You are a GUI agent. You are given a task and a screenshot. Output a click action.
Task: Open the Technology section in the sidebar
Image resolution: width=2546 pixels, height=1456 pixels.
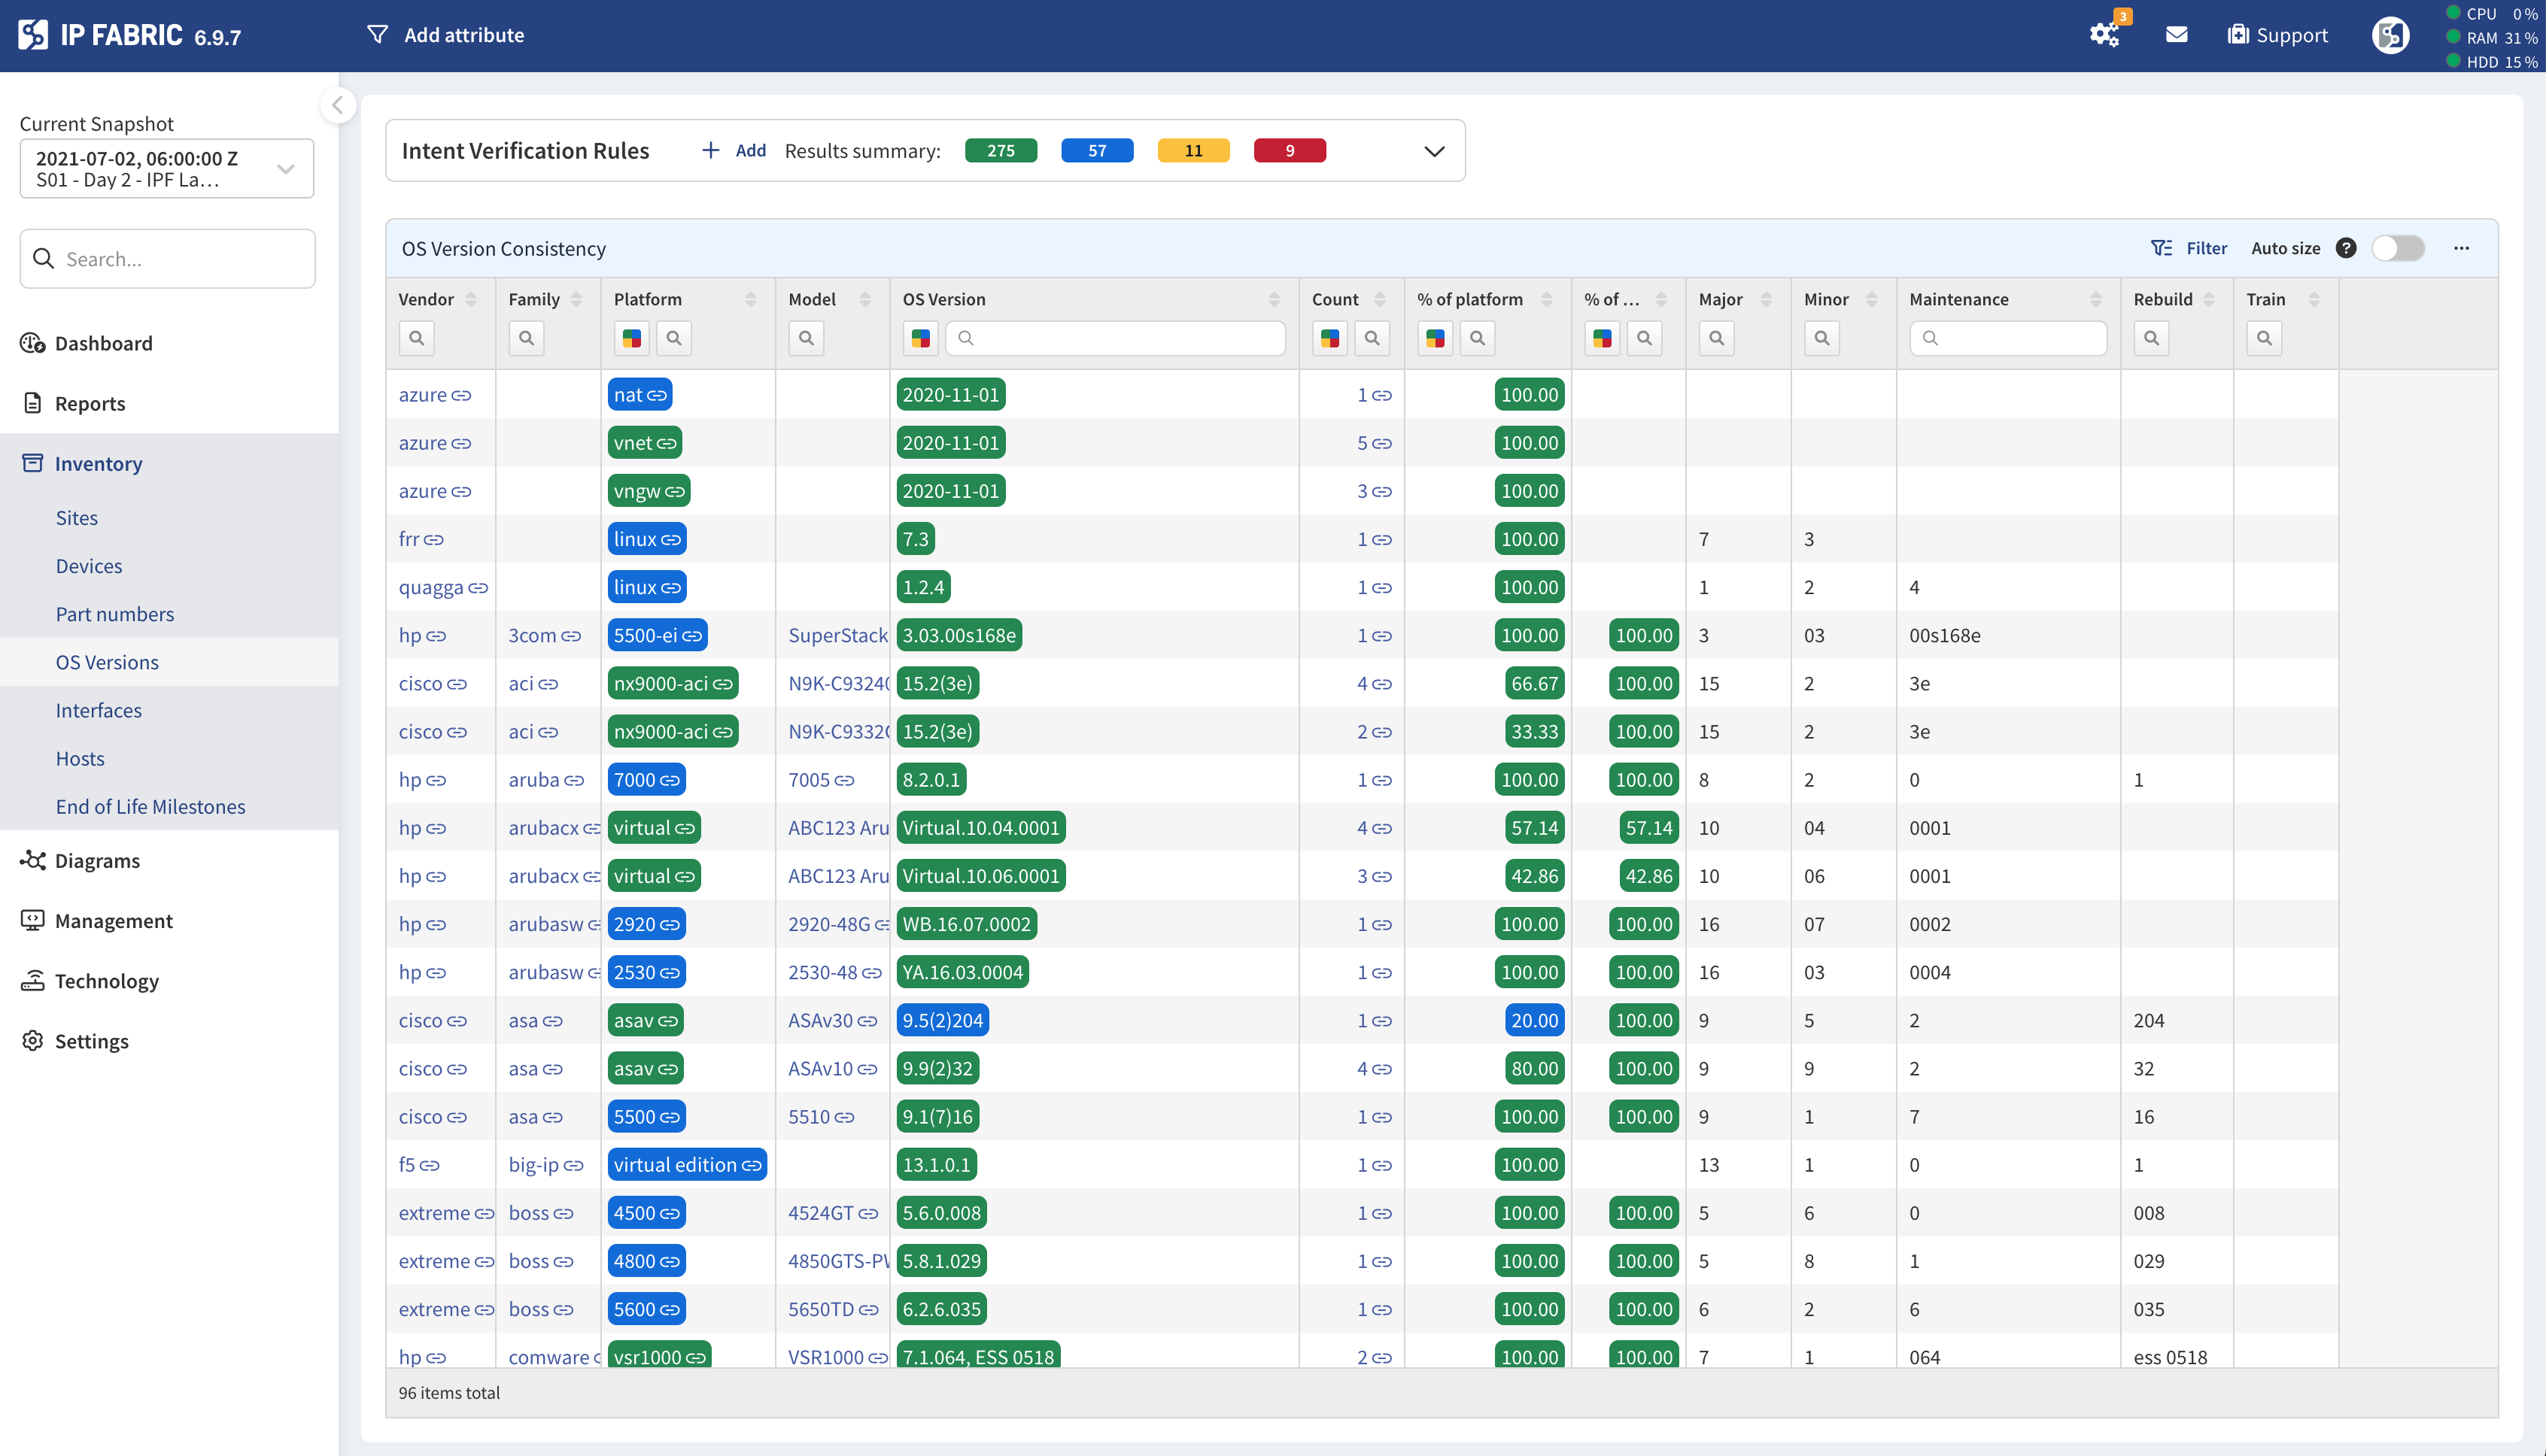(107, 981)
